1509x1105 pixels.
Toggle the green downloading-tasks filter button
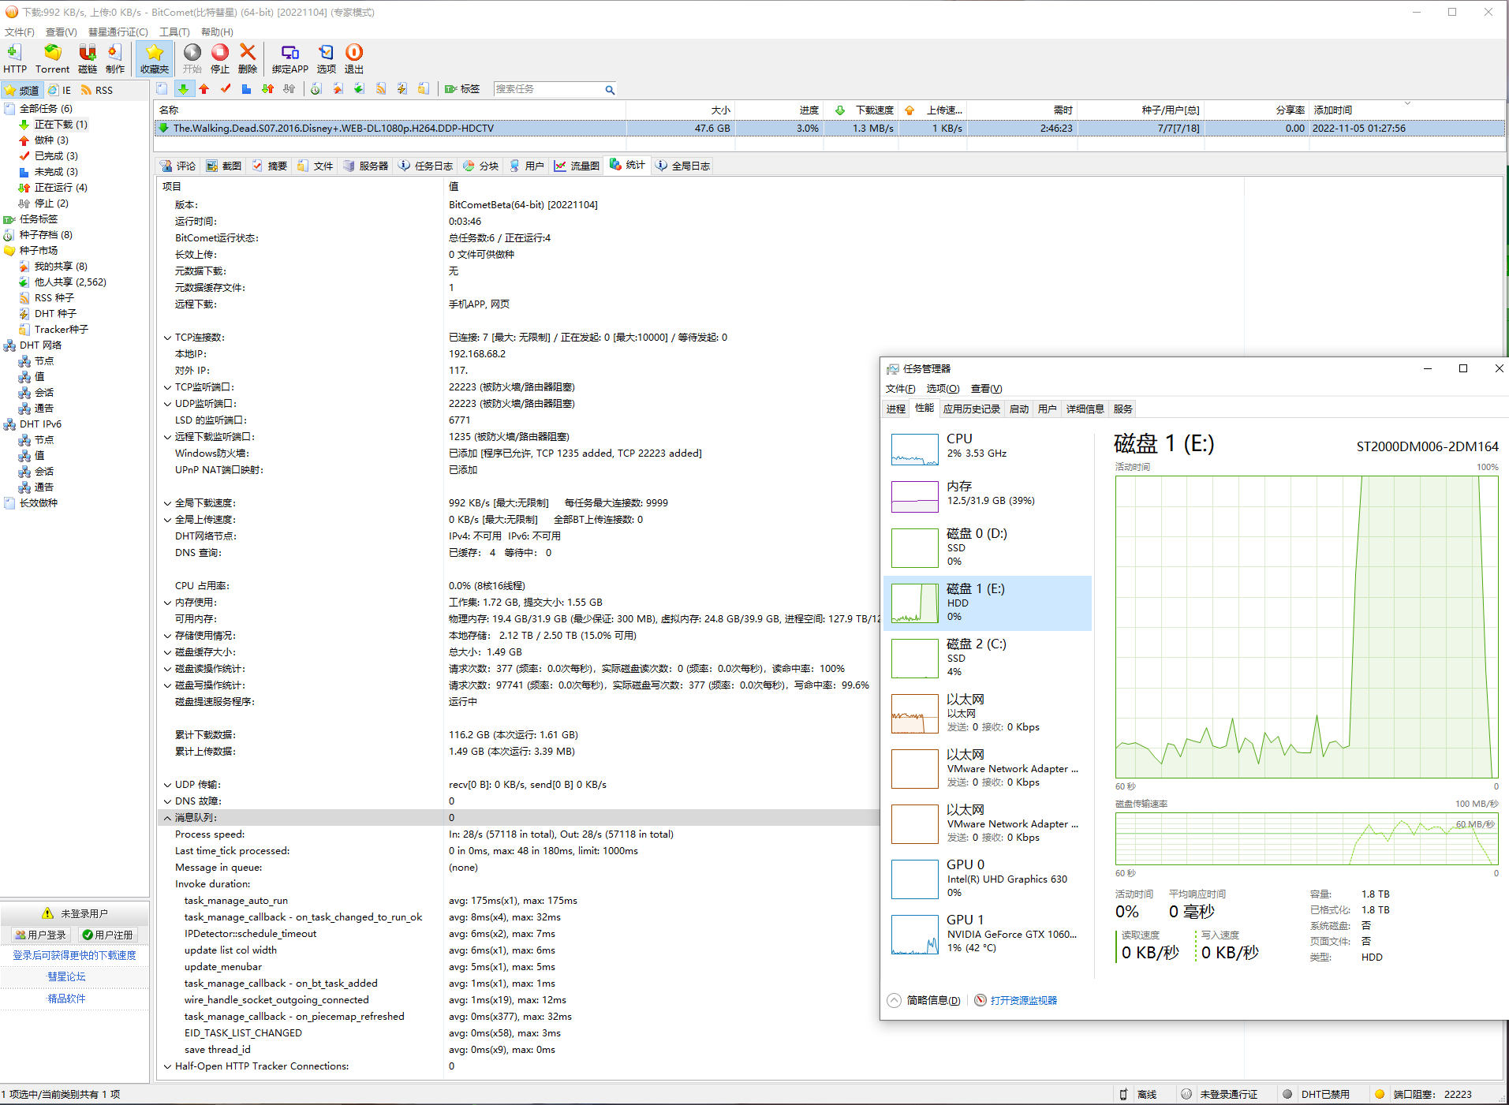pos(183,89)
